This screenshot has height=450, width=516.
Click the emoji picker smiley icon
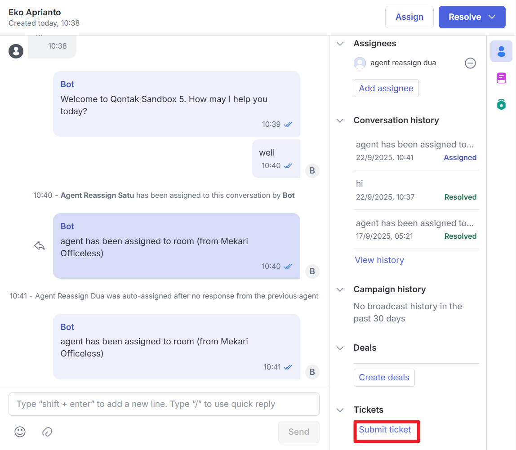pyautogui.click(x=20, y=432)
